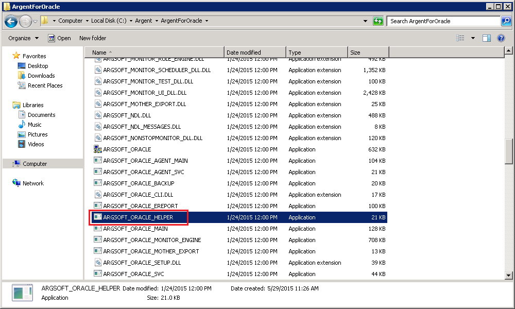The width and height of the screenshot is (515, 309).
Task: Click the ARGSOFT_NONSTOPMONITOR_DLL.DLL file icon
Action: tap(98, 138)
